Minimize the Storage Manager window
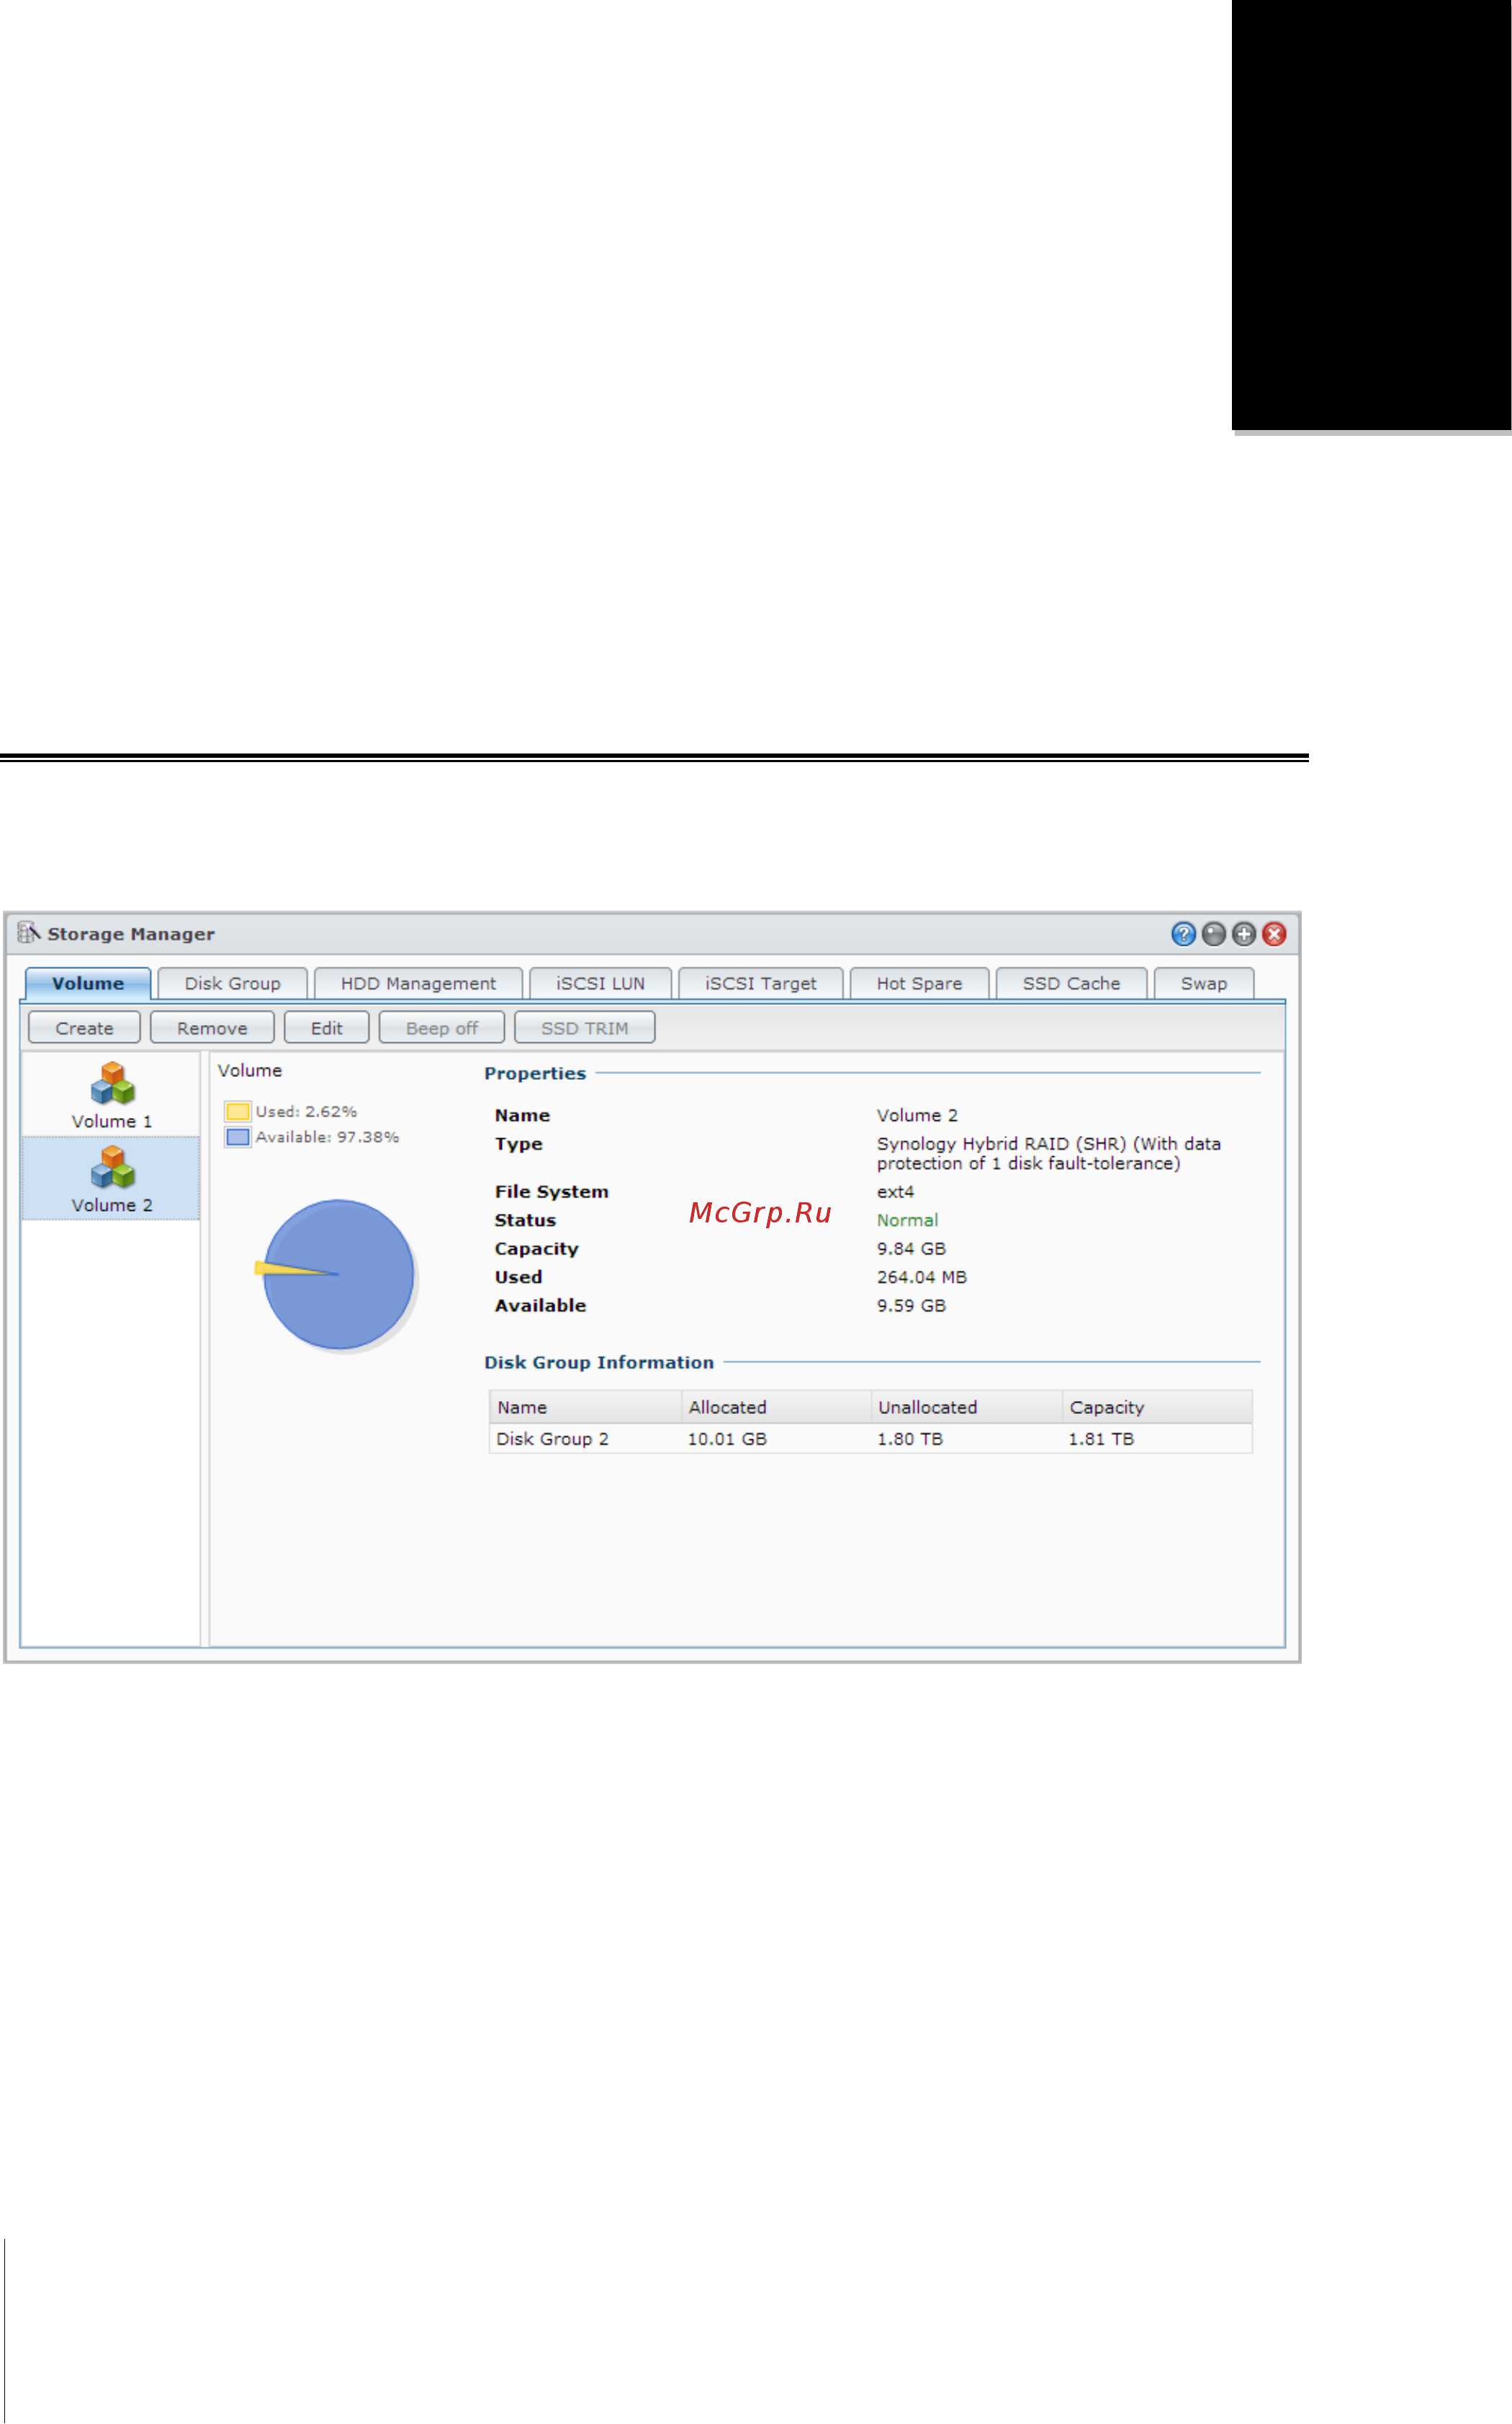The height and width of the screenshot is (2424, 1512). (x=1213, y=934)
